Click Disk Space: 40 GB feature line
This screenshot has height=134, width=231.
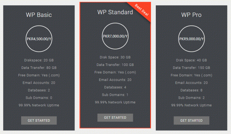pyautogui.click(x=191, y=60)
